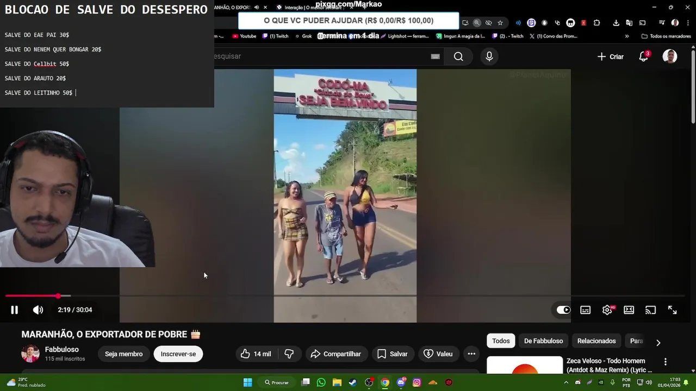Open Fabbuloso channel avatar
696x391 pixels.
[30, 354]
